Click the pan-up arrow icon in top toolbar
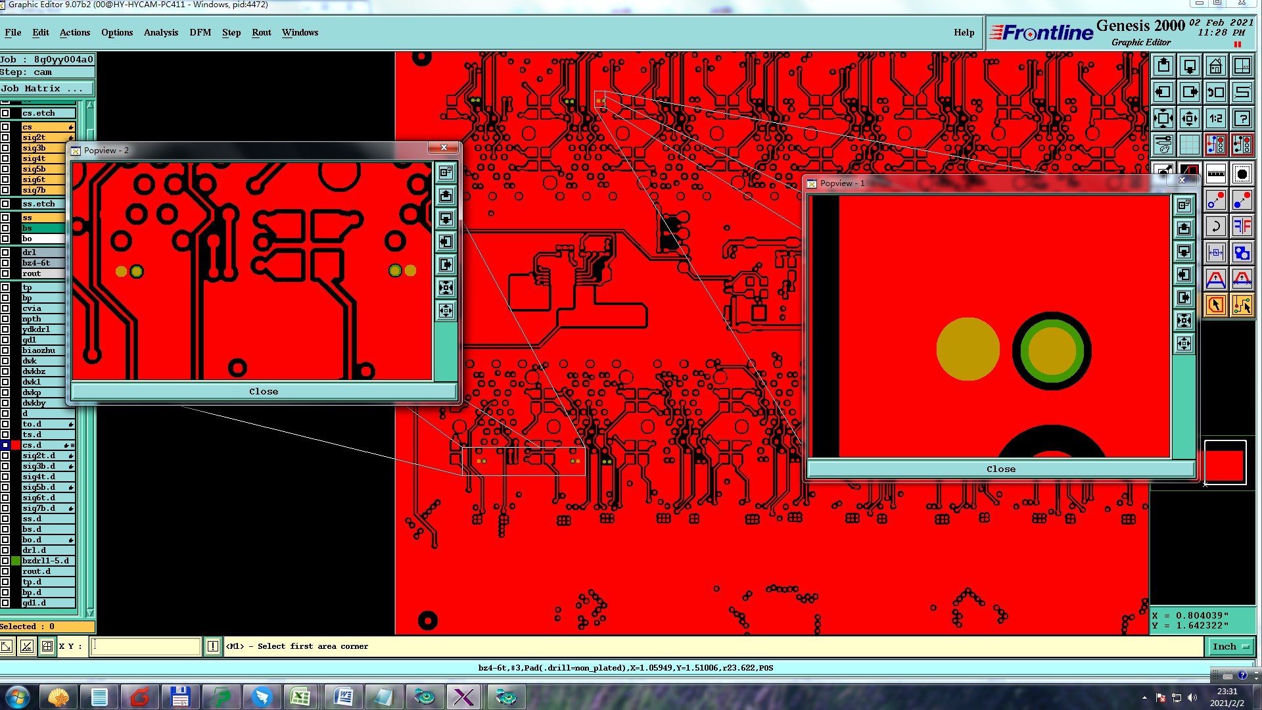The height and width of the screenshot is (710, 1262). [1163, 66]
